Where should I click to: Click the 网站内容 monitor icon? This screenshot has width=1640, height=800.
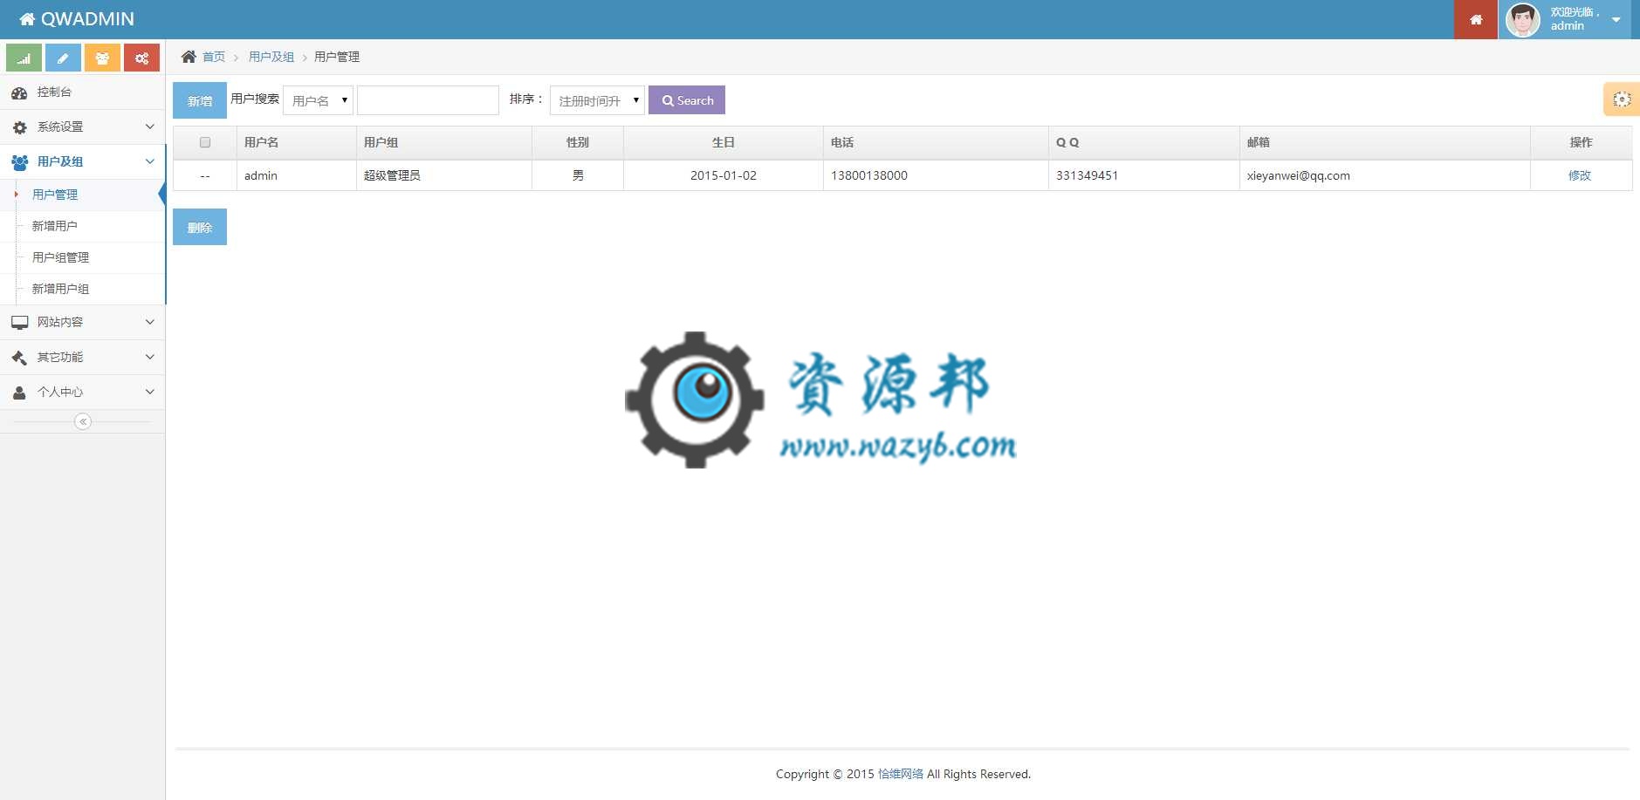[19, 323]
